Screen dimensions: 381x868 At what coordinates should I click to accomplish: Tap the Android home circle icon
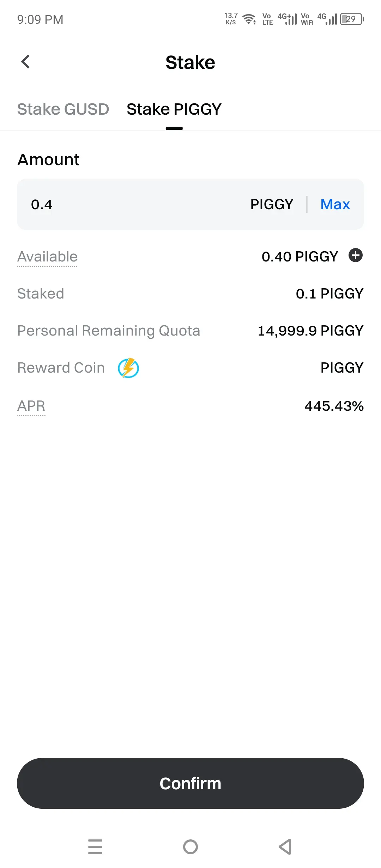190,847
